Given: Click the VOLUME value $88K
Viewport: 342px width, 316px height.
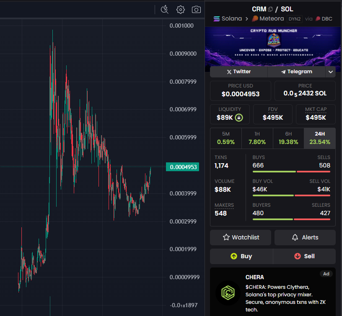Looking at the screenshot, I should pos(223,190).
